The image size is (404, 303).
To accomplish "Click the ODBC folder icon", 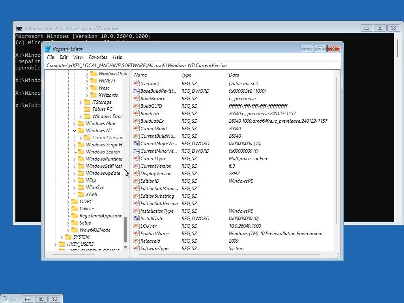I will click(75, 202).
